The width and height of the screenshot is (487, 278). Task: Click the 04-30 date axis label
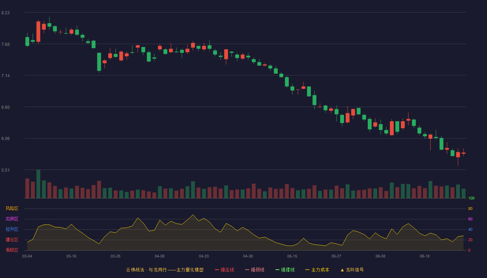(x=248, y=256)
